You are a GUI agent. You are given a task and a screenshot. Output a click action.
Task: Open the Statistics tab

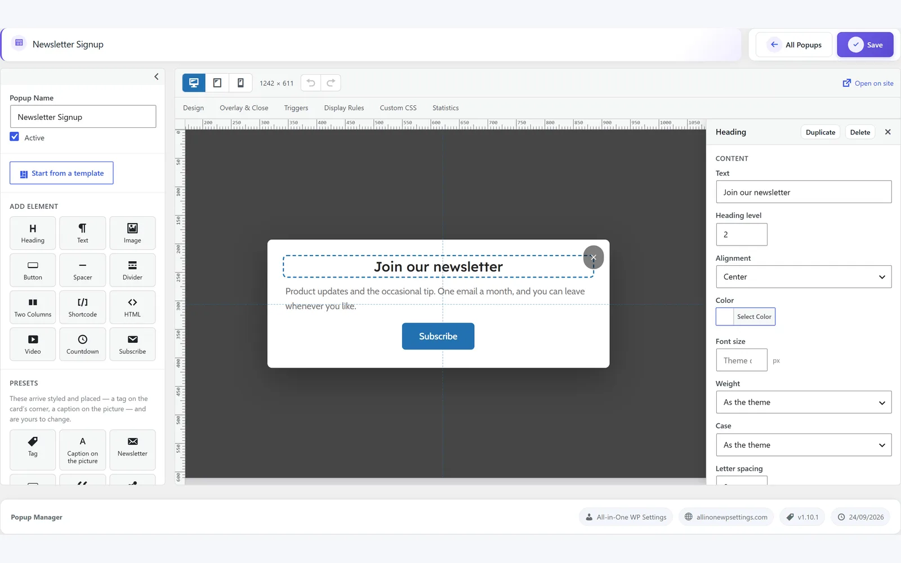[x=445, y=108]
